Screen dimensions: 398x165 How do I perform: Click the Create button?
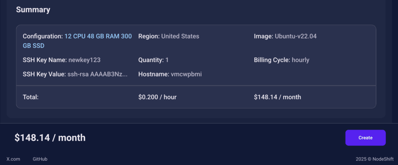(x=365, y=137)
